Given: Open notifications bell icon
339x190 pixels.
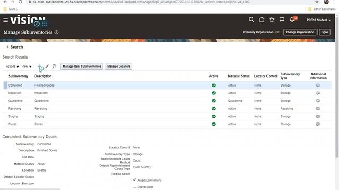Looking at the screenshot, I should click(x=292, y=20).
